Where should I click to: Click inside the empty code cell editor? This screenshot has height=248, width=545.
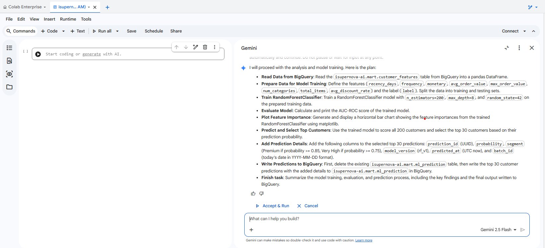[x=134, y=54]
